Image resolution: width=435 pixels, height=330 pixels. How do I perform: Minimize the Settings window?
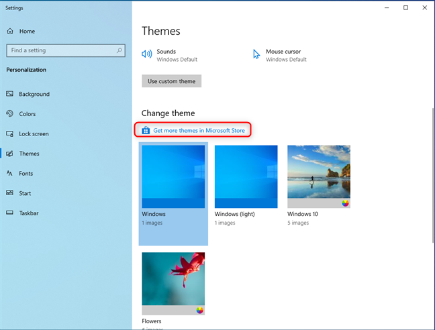pyautogui.click(x=387, y=8)
